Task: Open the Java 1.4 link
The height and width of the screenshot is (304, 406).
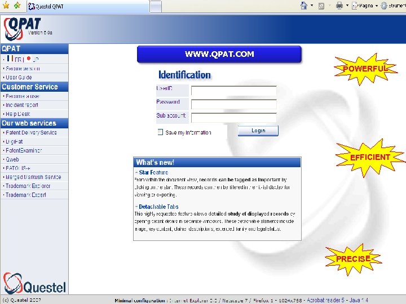Action: [359, 300]
